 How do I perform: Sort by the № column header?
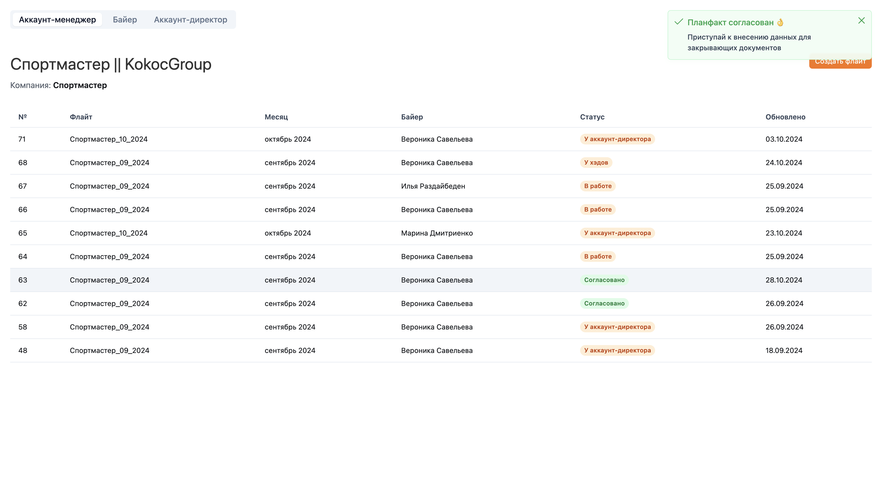tap(23, 117)
